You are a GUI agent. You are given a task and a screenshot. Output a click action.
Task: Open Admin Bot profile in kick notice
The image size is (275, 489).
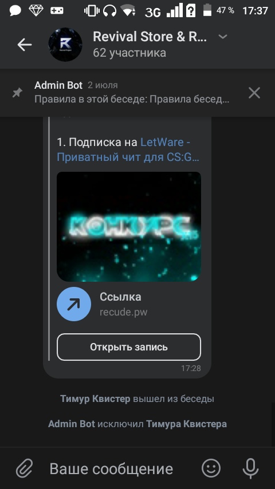pyautogui.click(x=72, y=424)
